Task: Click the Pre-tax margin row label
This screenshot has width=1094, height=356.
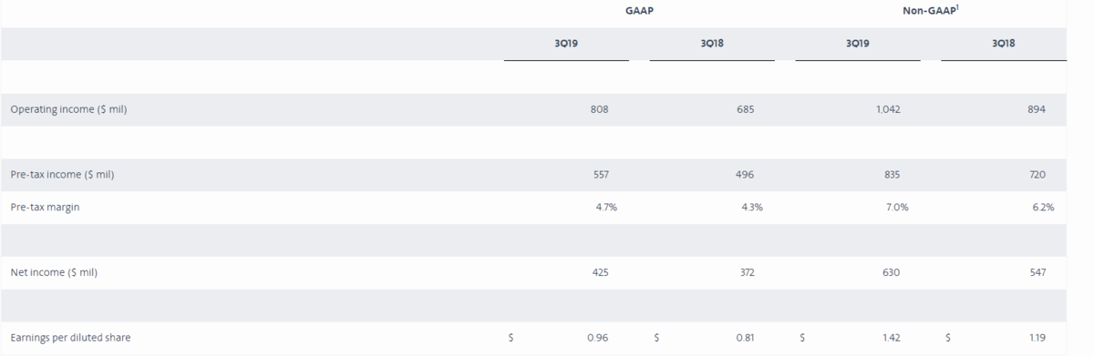Action: [x=45, y=208]
